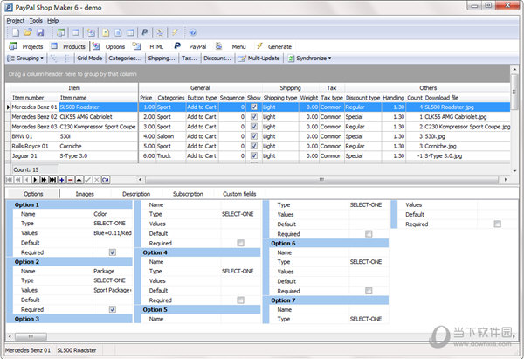Click the options panel horizontal scrollbar thumb
Screen dimensions: 524x359
click(31, 336)
